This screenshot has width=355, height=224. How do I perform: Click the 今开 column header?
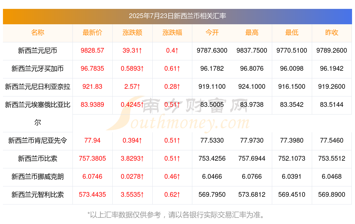pyautogui.click(x=212, y=33)
